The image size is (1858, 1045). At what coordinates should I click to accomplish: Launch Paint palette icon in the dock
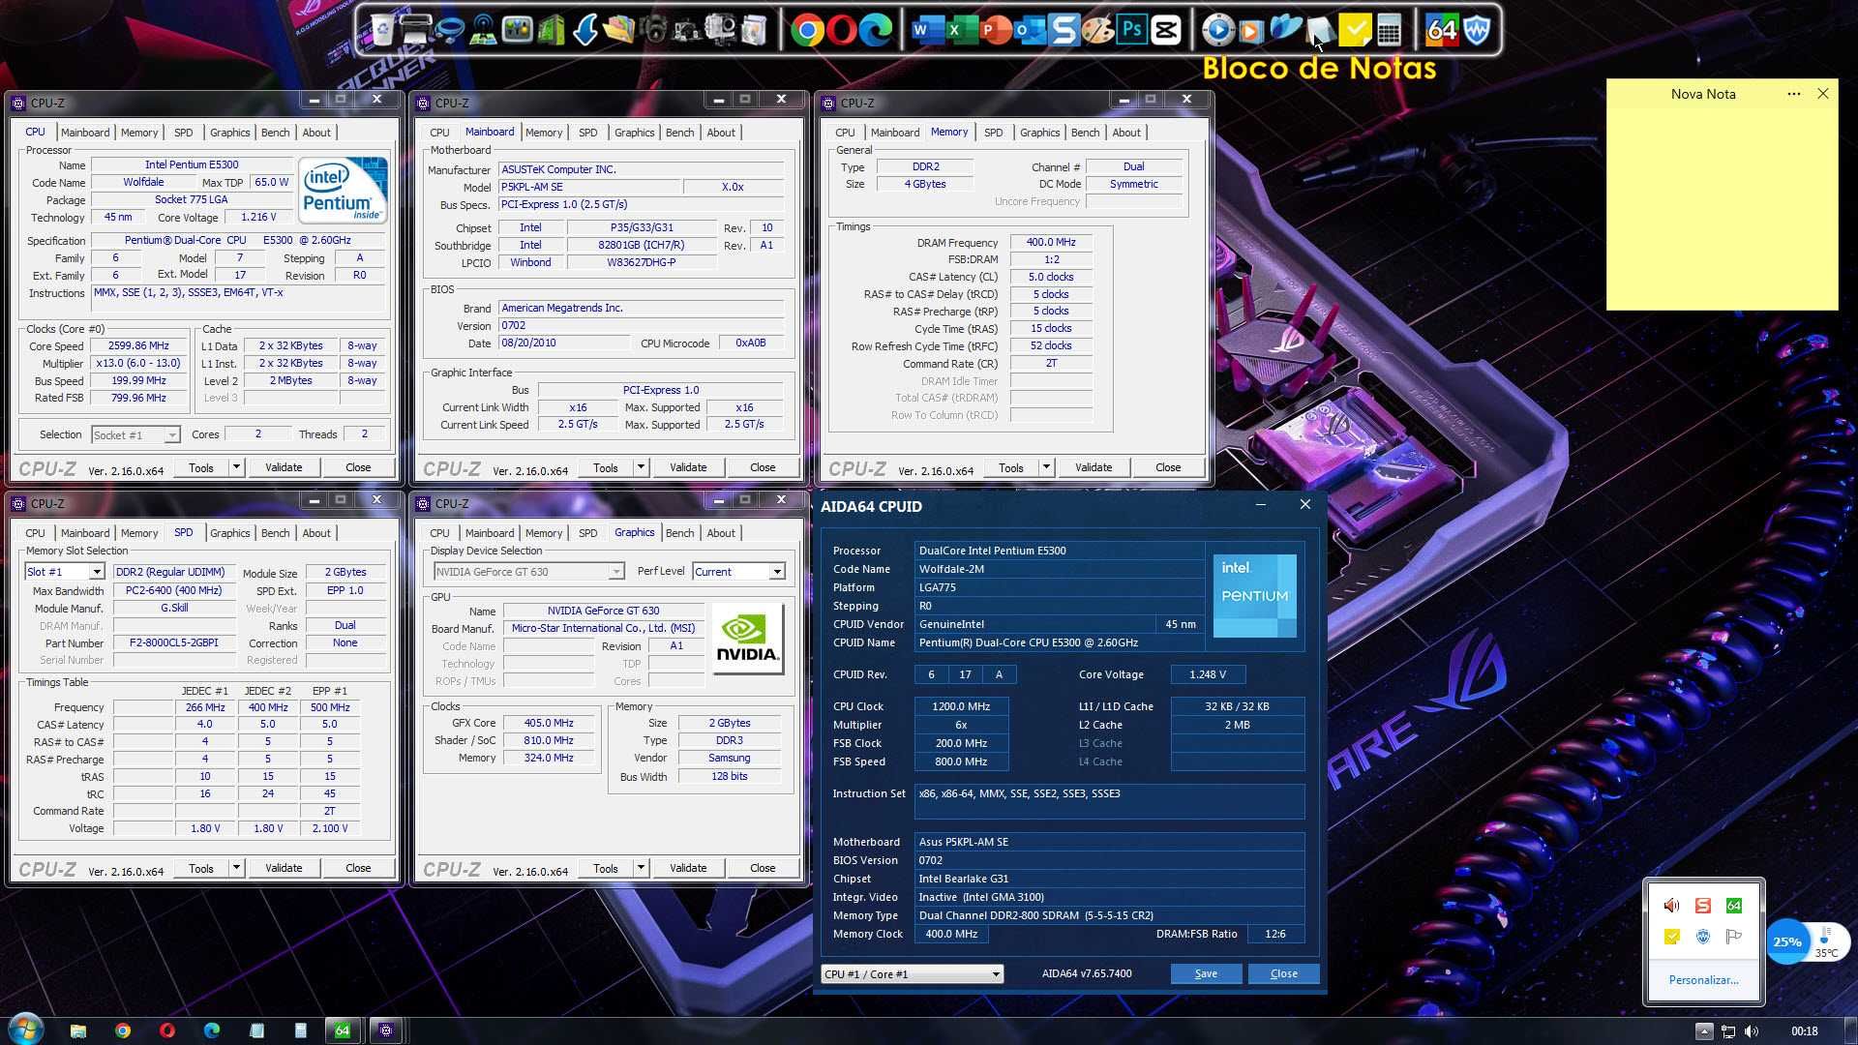click(1097, 31)
